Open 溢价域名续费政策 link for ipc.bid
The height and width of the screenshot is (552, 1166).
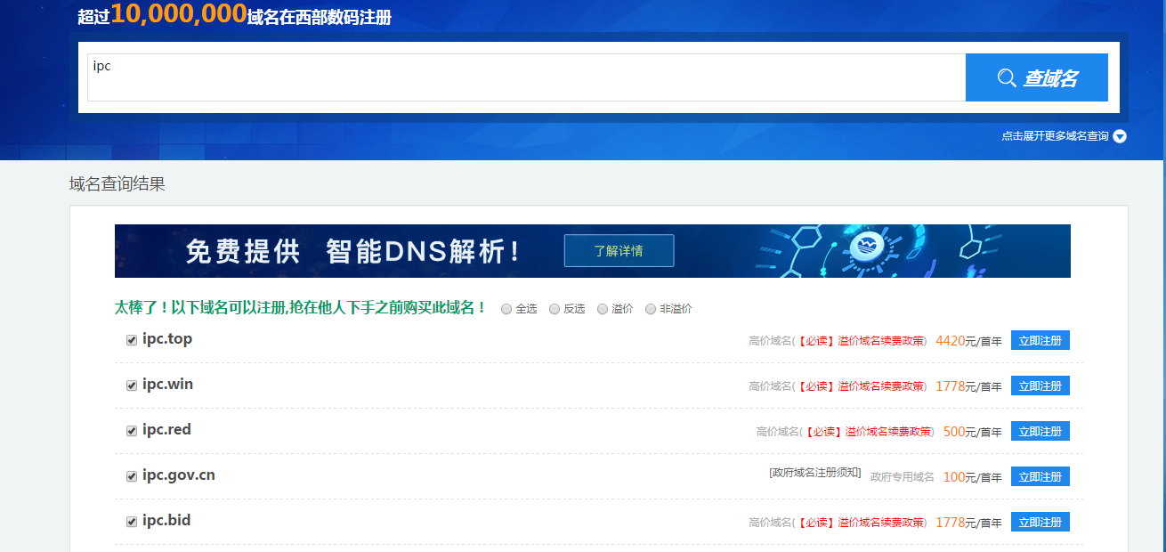coord(860,523)
